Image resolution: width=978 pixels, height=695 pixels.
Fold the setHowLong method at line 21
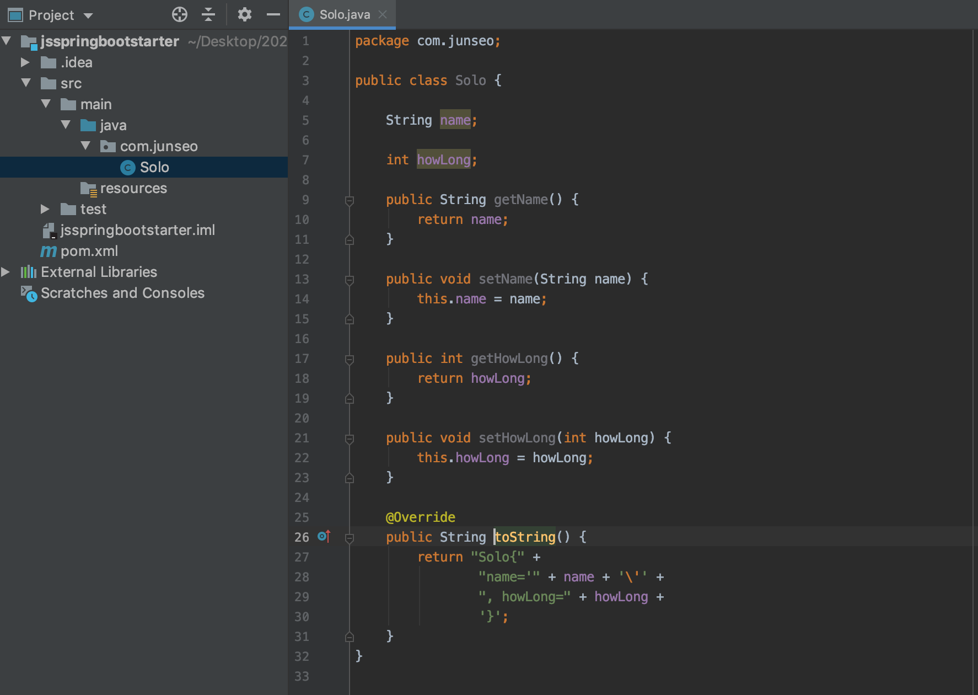[350, 439]
